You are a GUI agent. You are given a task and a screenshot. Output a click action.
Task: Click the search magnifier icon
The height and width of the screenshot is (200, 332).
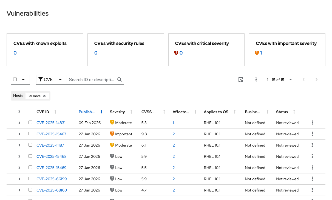[x=120, y=79]
